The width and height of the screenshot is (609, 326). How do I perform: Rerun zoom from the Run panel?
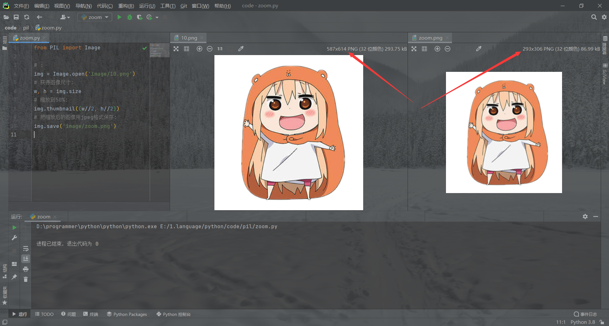[14, 228]
